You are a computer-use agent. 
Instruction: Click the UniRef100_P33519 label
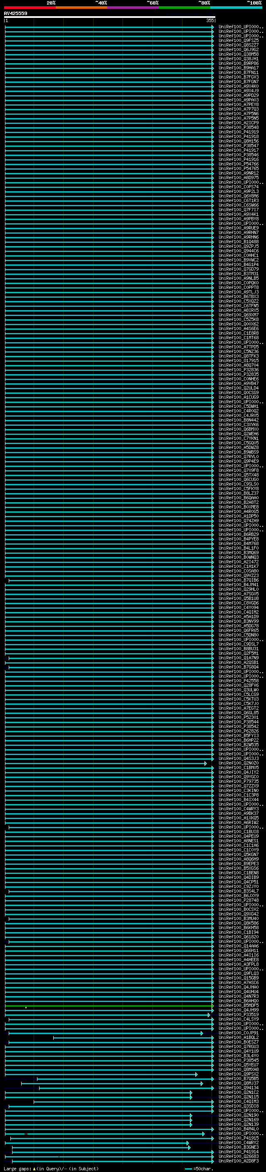[239, 1014]
